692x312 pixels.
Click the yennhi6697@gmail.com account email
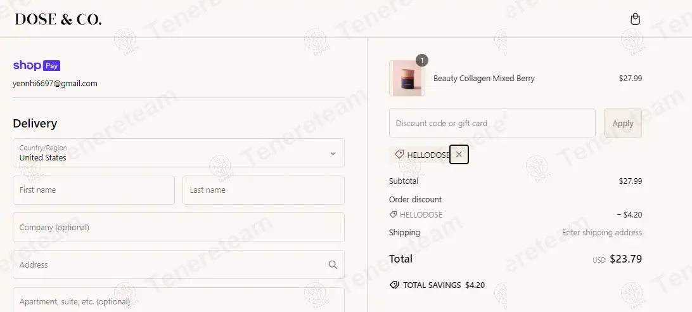coord(55,83)
